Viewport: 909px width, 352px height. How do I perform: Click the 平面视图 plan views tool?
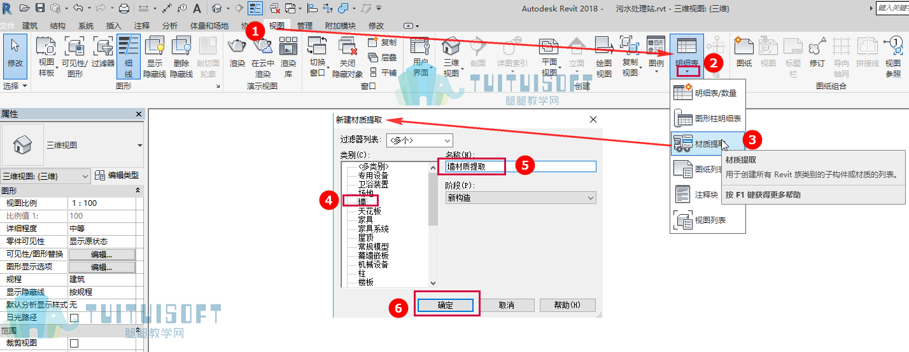[x=549, y=56]
